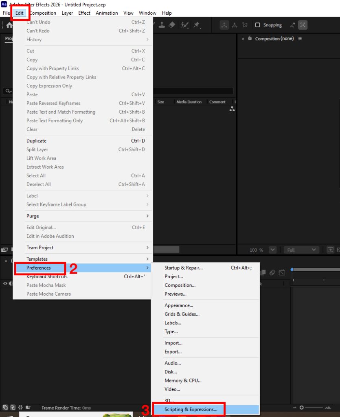This screenshot has width=340, height=417.
Task: Open Grids & Guides preferences
Action: coord(206,314)
